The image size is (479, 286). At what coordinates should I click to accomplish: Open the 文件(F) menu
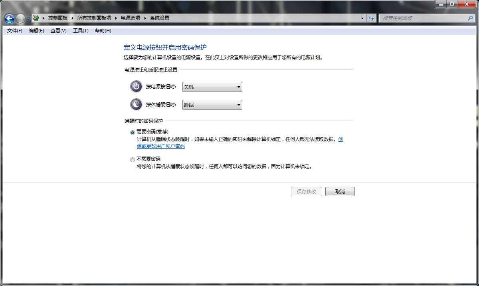[x=15, y=31]
